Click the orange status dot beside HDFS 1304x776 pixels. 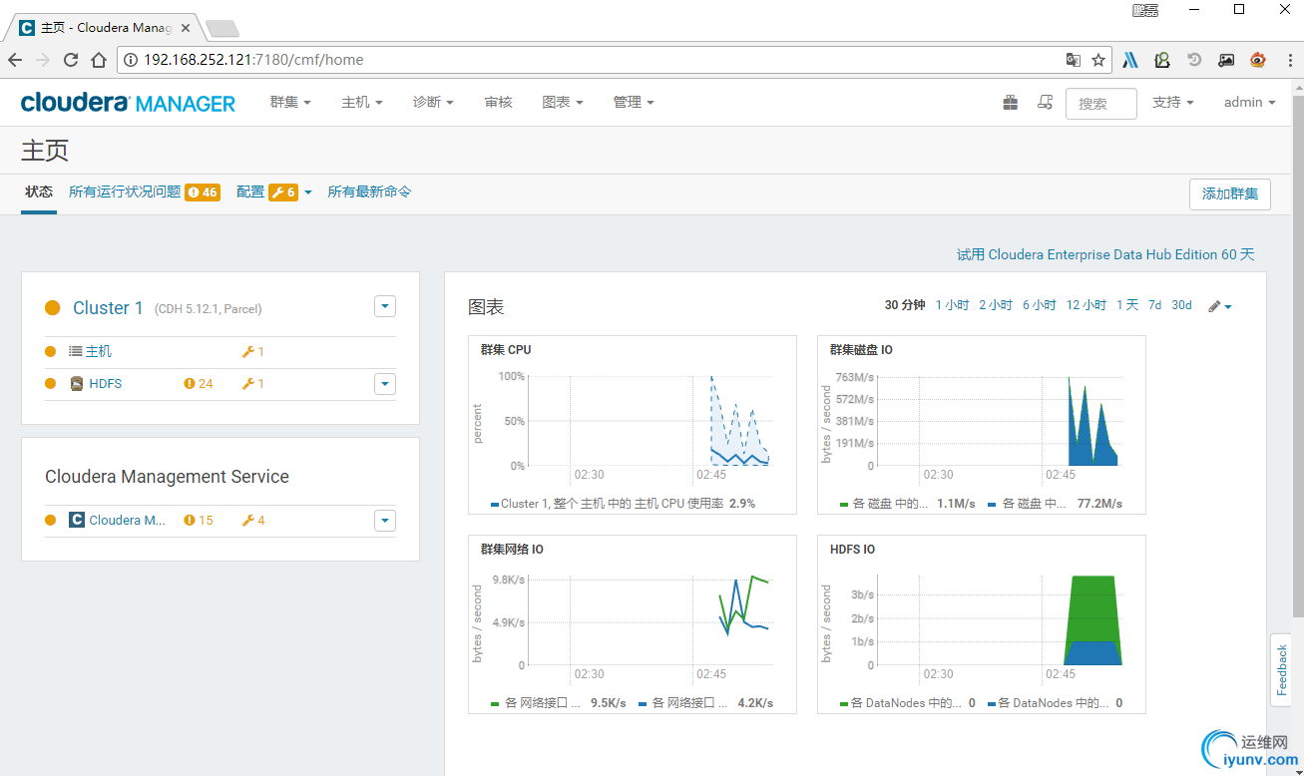click(50, 384)
